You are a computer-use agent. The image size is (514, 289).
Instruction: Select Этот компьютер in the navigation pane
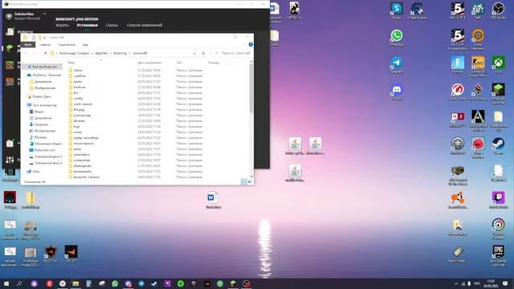[42, 105]
